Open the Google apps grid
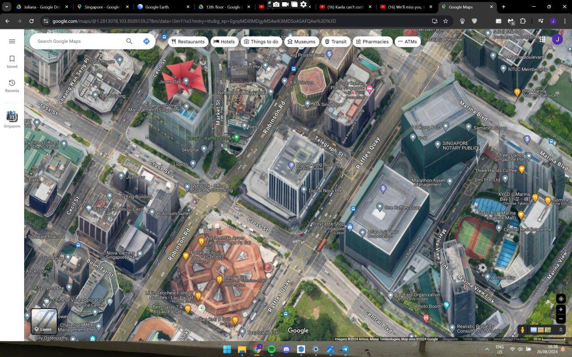 (542, 39)
